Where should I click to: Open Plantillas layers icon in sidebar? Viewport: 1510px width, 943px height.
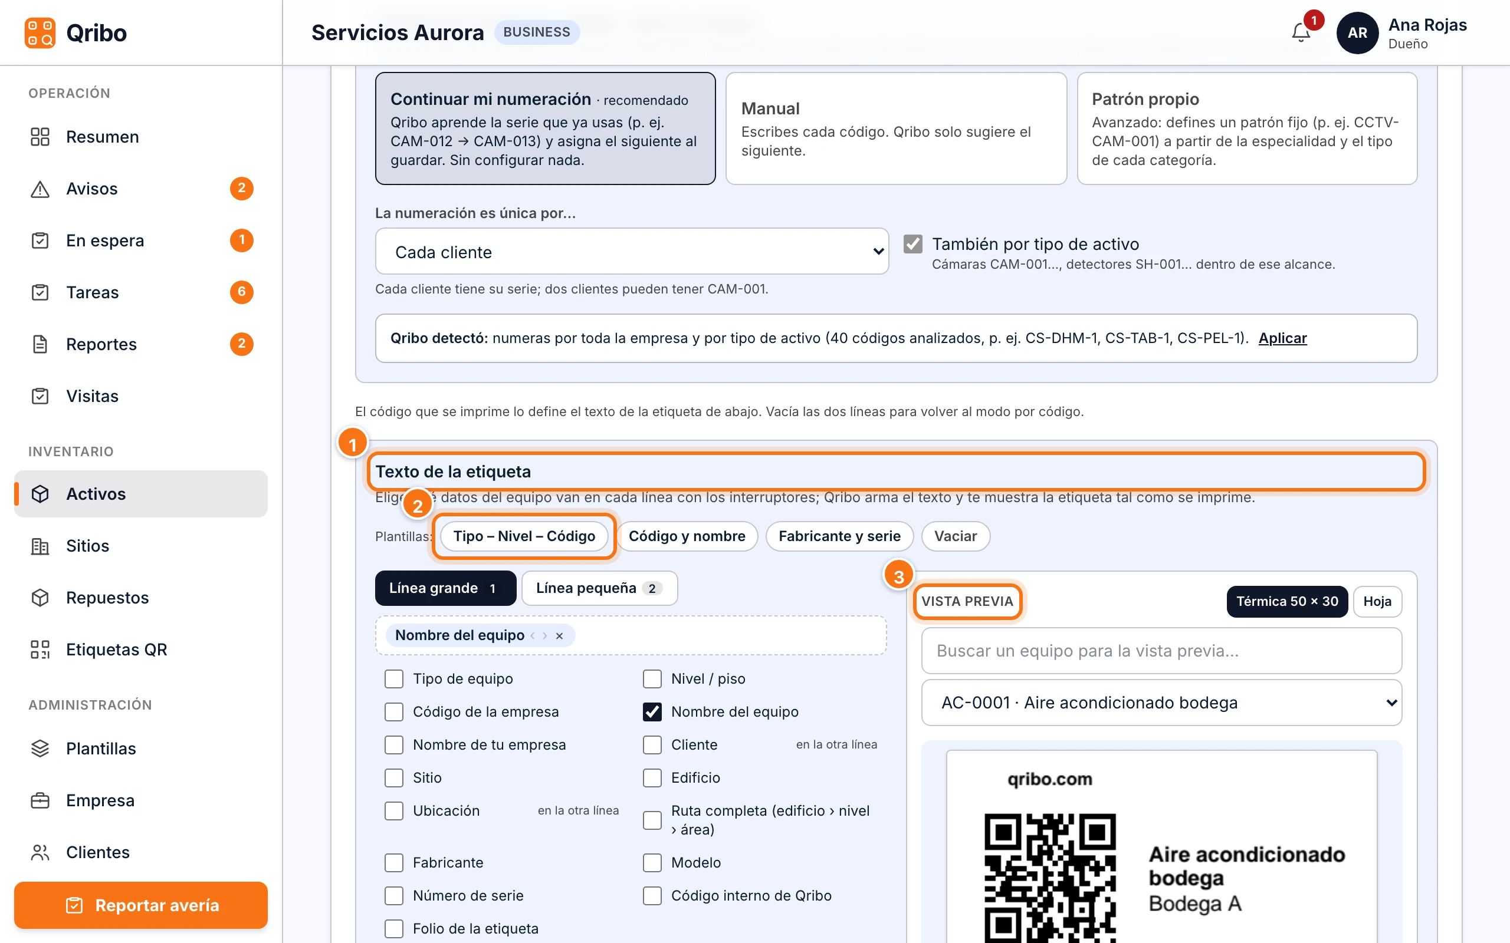click(x=40, y=749)
